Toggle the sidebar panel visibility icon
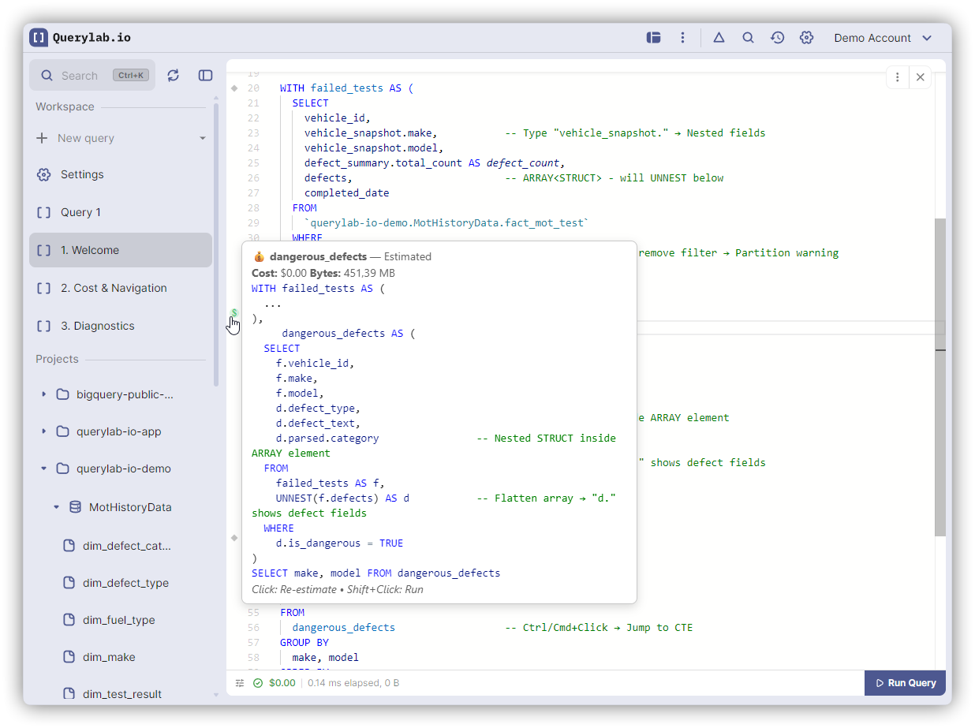 click(205, 75)
